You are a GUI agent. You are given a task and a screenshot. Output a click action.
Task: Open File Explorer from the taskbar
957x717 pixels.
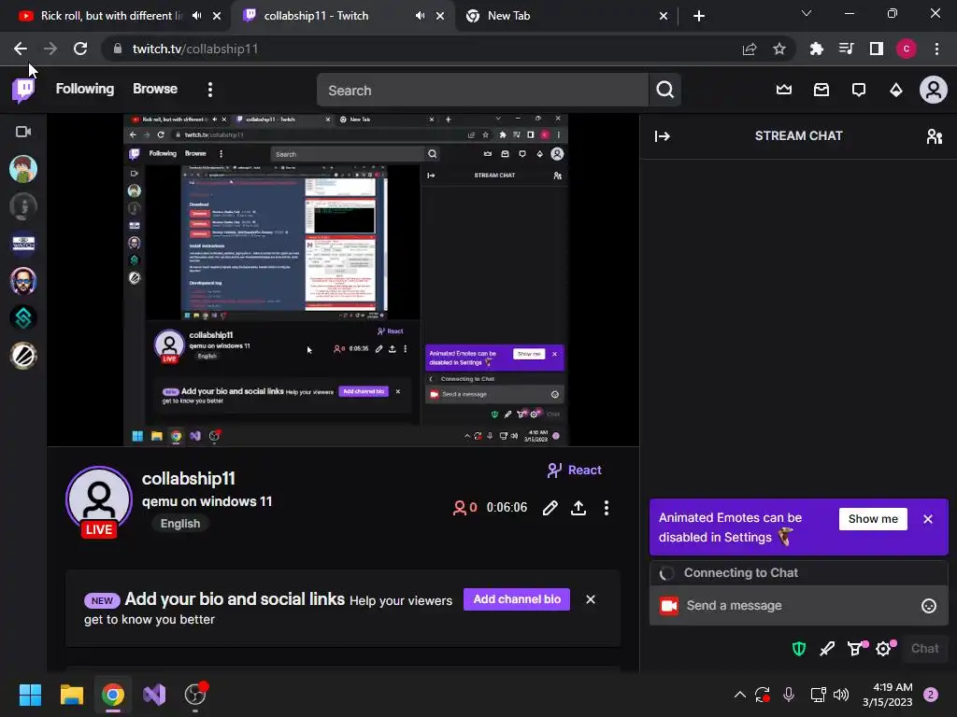(71, 695)
